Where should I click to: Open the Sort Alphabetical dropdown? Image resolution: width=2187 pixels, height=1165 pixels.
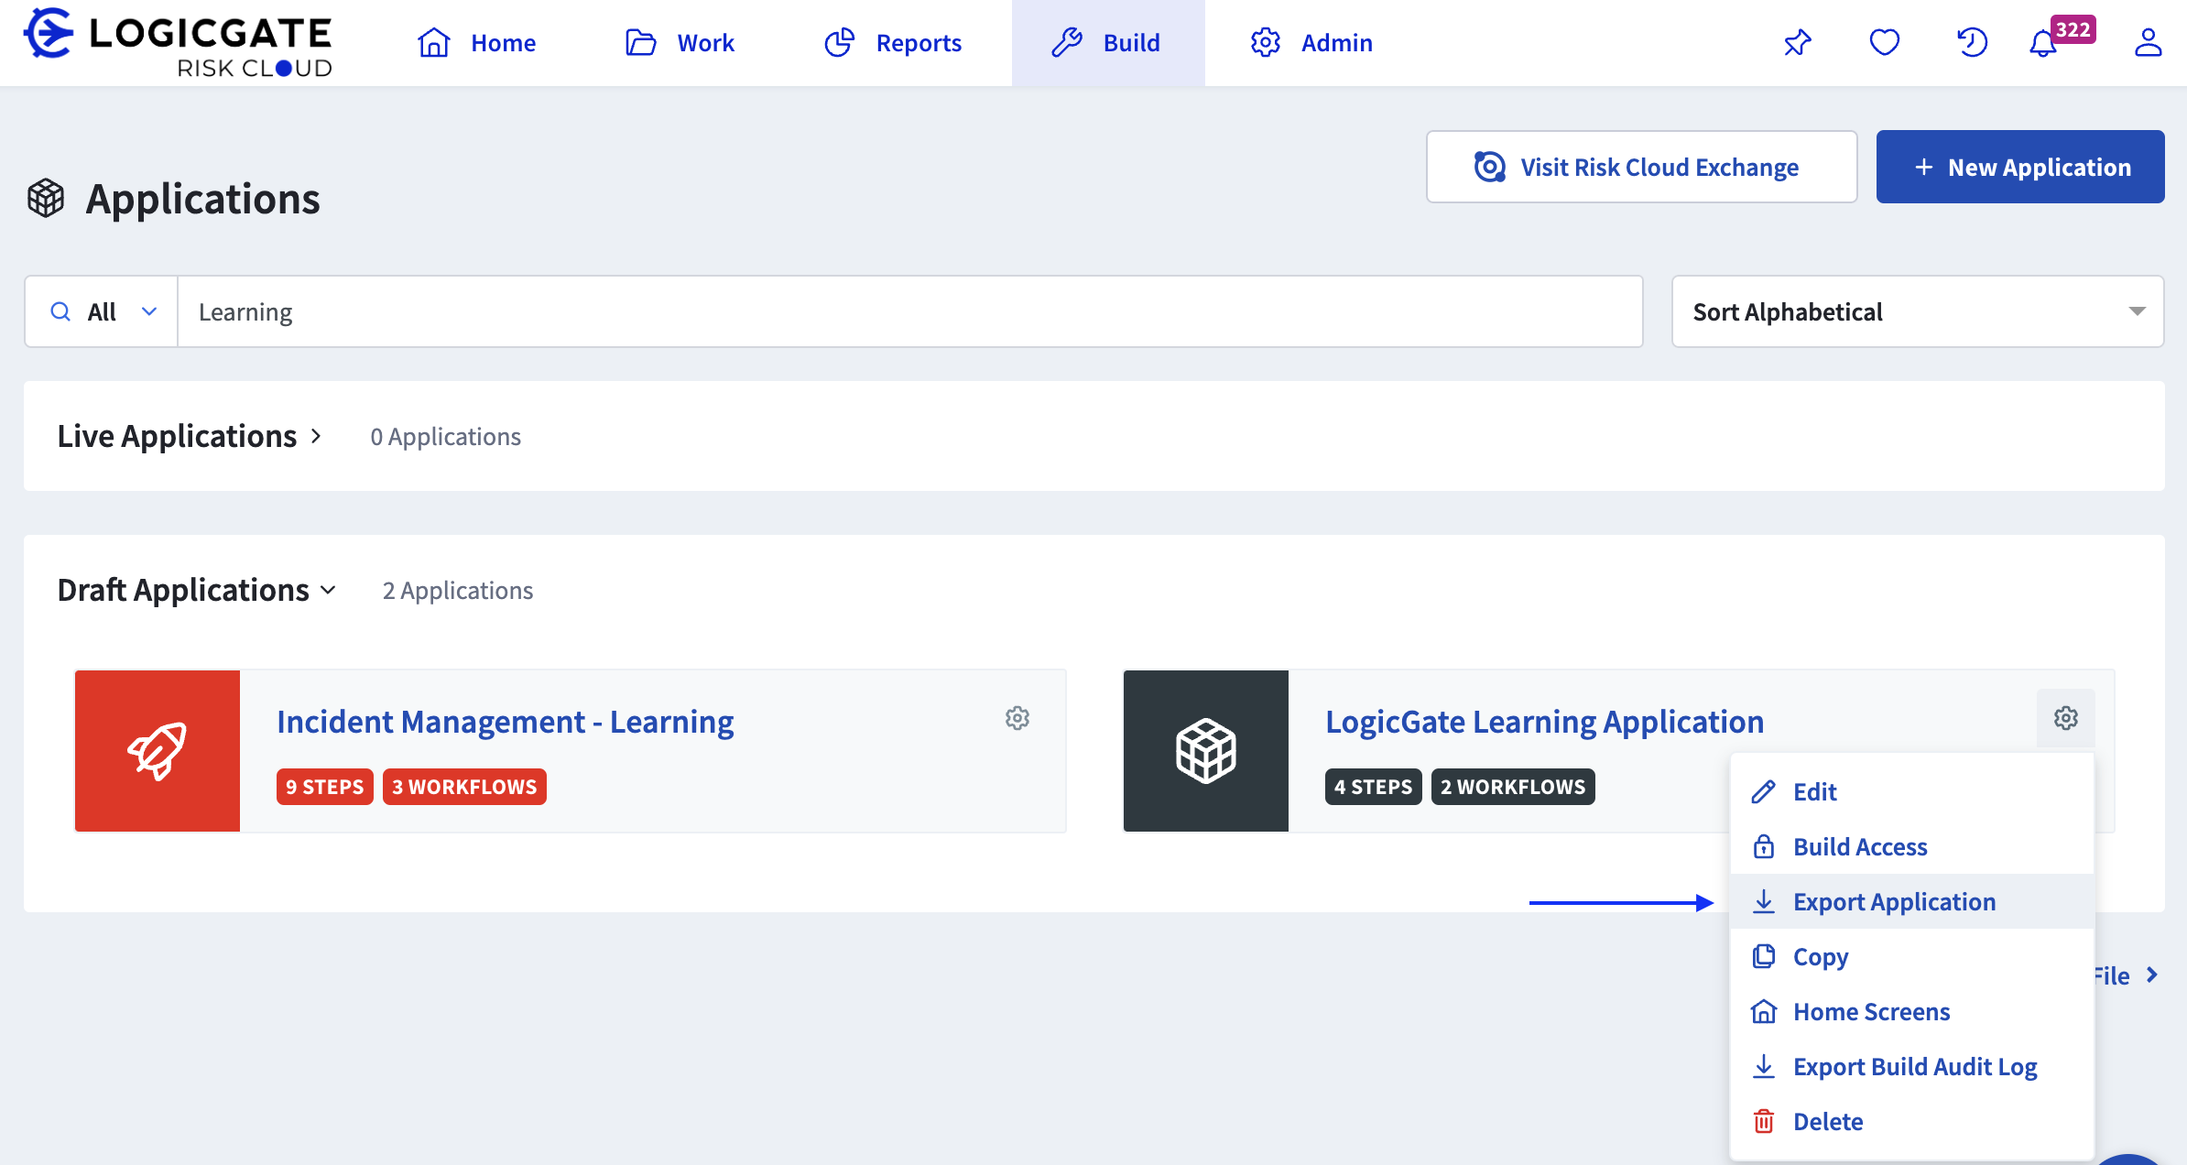(1917, 312)
